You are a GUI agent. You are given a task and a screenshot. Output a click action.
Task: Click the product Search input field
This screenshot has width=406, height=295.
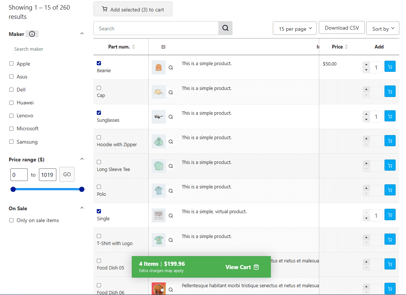tap(156, 29)
